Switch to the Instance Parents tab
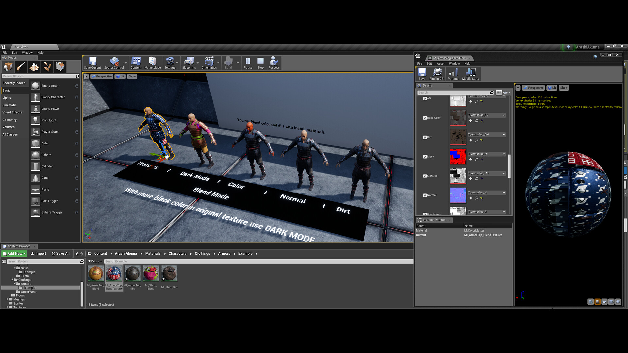The image size is (628, 353). pyautogui.click(x=434, y=220)
